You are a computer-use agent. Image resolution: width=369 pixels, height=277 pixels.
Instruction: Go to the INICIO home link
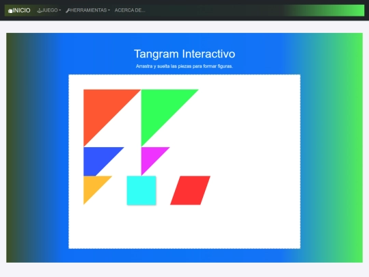click(x=19, y=10)
